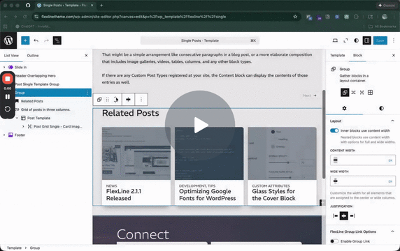Open the Styles half-circle icon in header
The height and width of the screenshot is (251, 400).
point(356,40)
